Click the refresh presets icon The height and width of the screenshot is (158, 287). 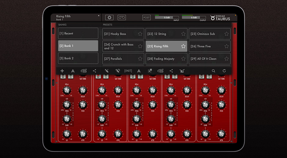pos(224,71)
